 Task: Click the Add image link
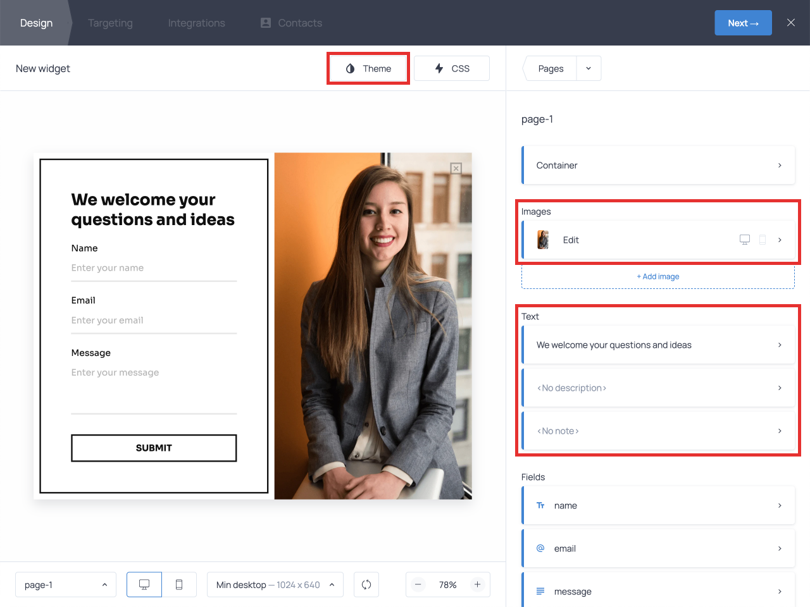pyautogui.click(x=657, y=276)
